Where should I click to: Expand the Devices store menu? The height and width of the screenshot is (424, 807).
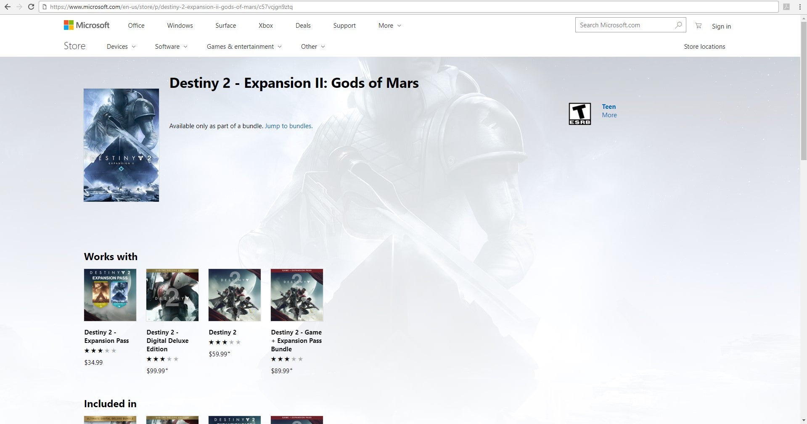pyautogui.click(x=121, y=47)
